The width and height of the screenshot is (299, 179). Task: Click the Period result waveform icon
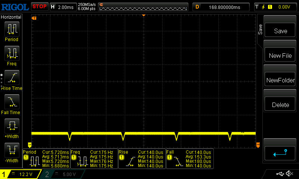[x=34, y=162]
